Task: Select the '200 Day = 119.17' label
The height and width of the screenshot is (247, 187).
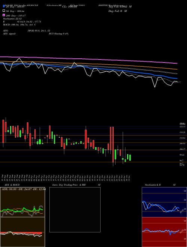Action: (x=16, y=16)
